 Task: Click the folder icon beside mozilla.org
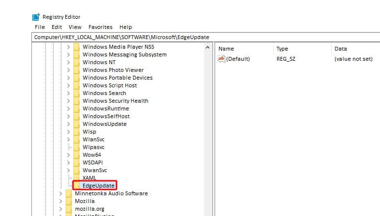tap(69, 209)
